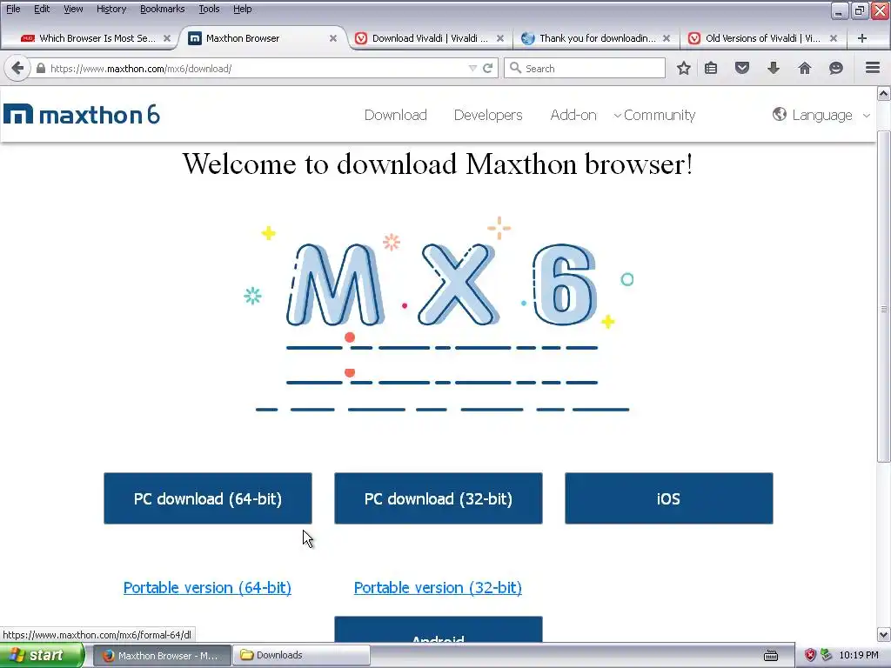
Task: Click the Android download button
Action: pyautogui.click(x=439, y=630)
